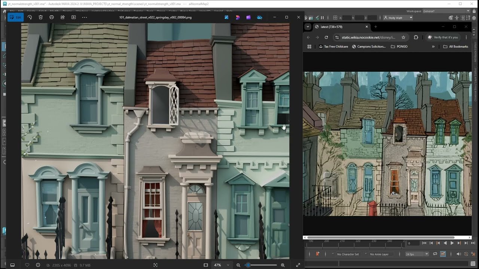Open site information icon in address bar
479x269 pixels.
point(337,37)
